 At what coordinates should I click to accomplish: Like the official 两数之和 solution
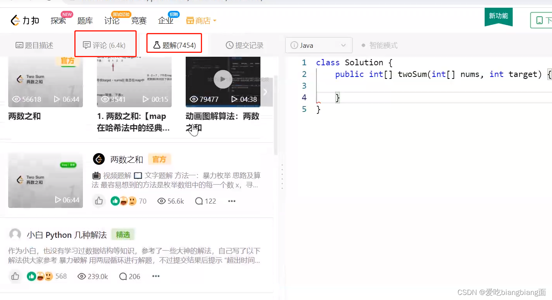coord(99,201)
